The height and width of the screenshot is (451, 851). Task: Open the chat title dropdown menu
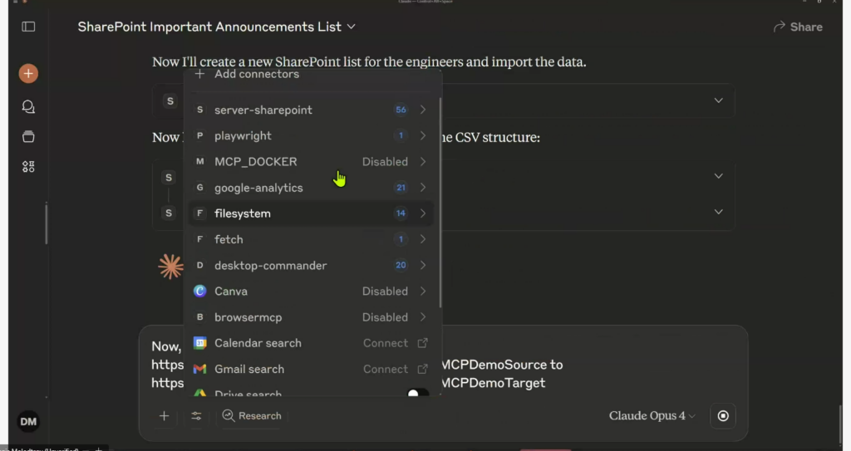352,26
